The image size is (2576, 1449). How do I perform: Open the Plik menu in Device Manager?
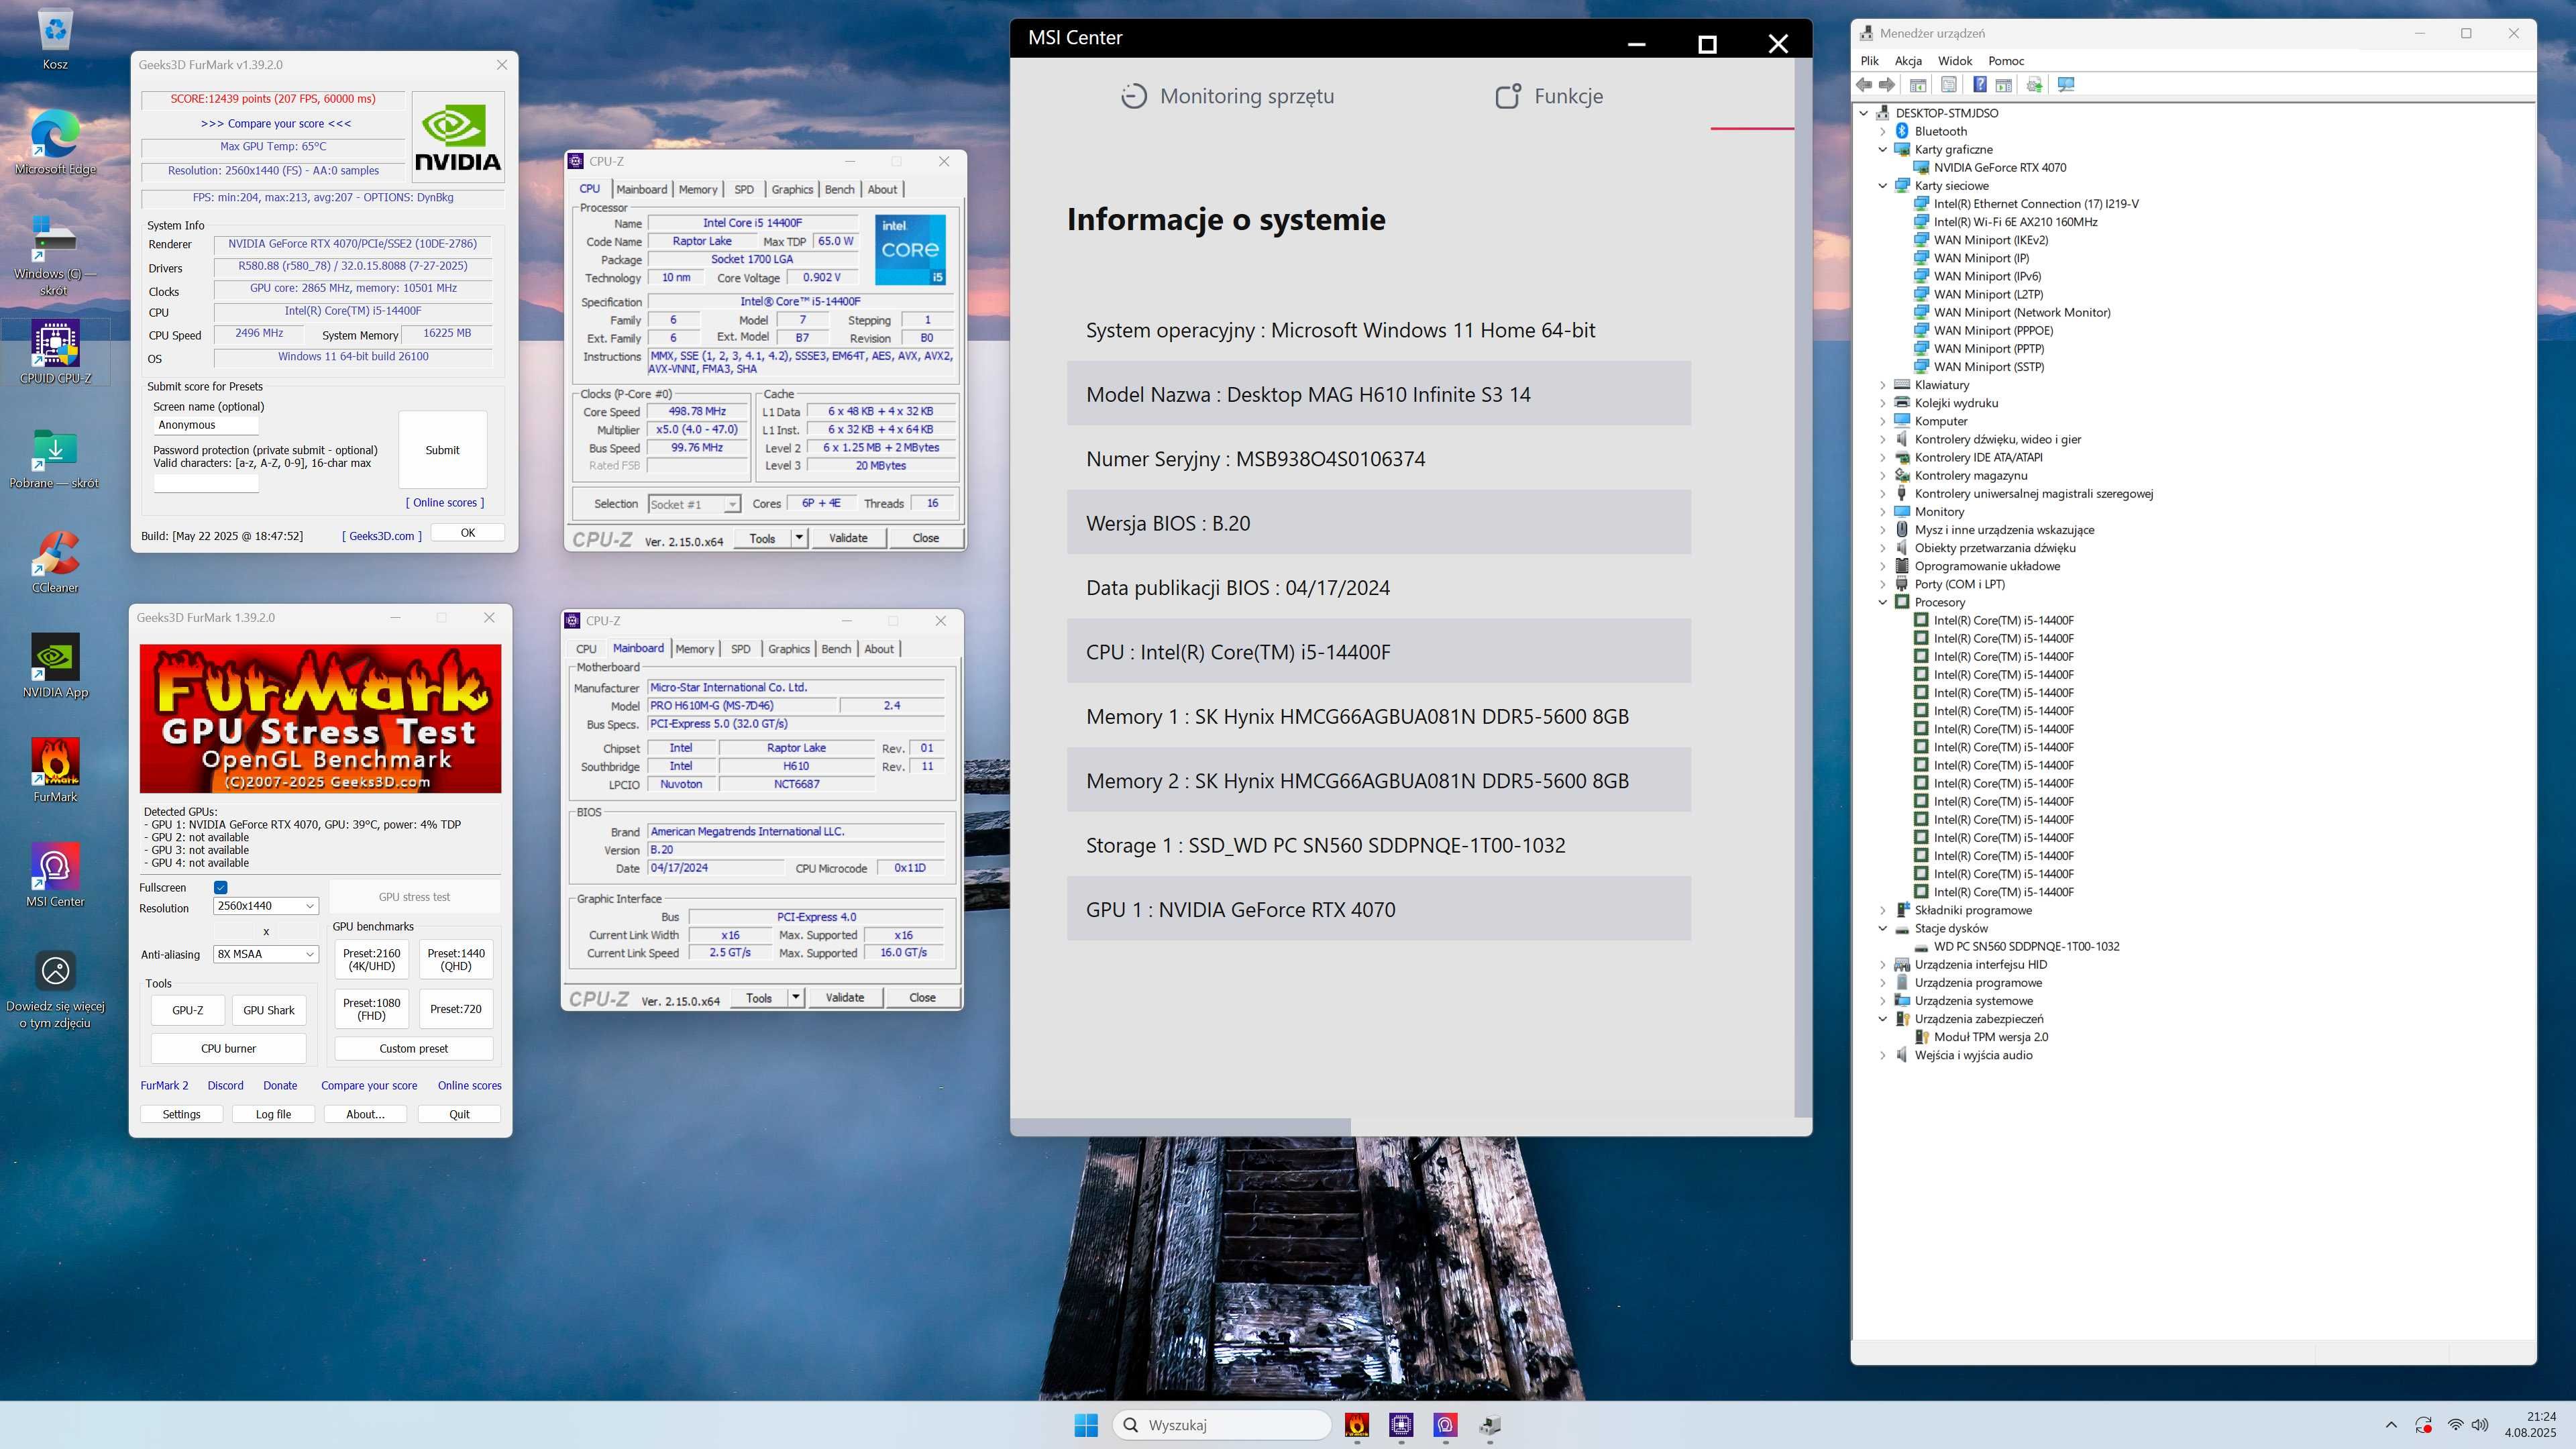[x=1869, y=61]
